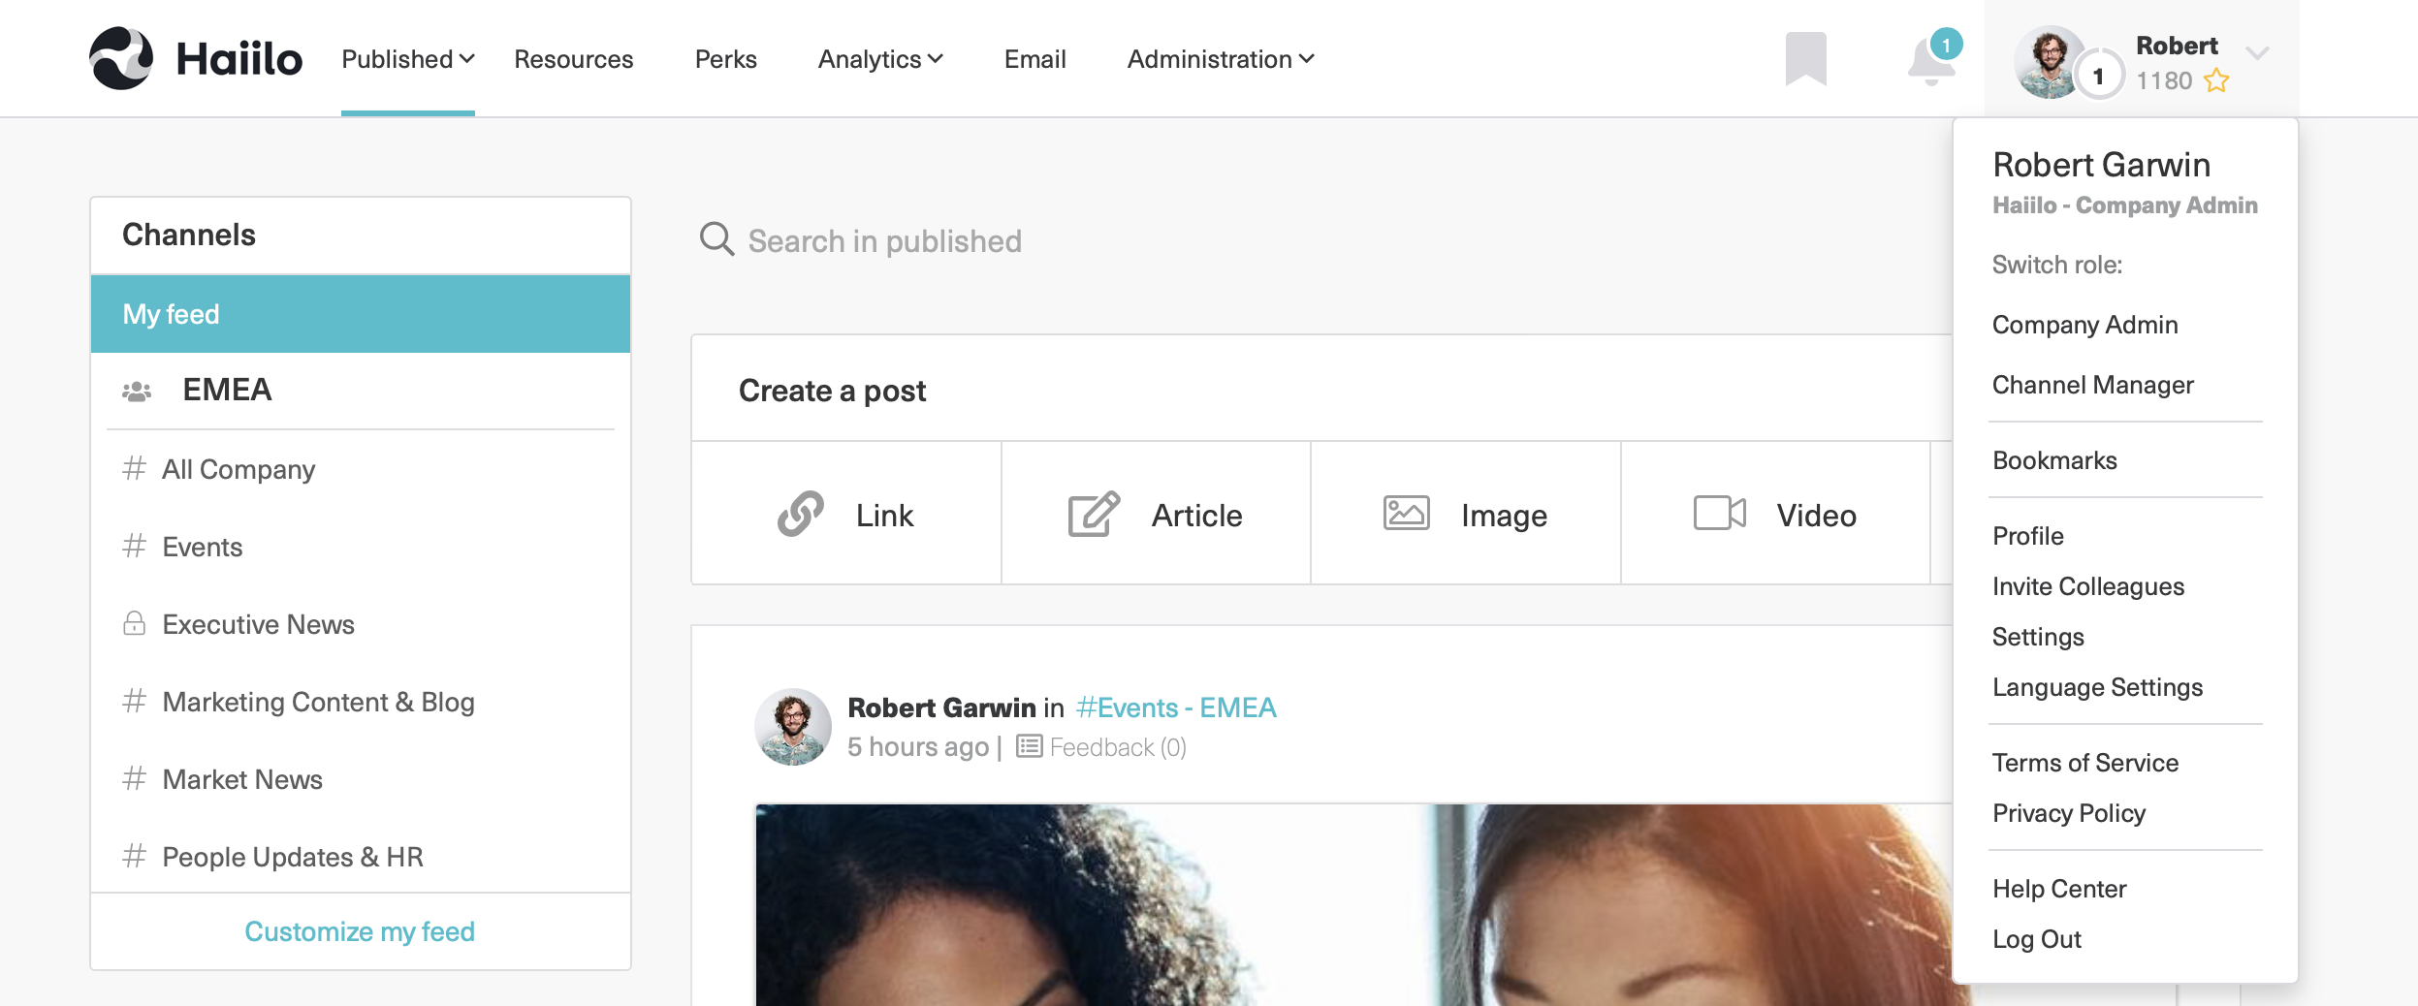Switch role to Channel Manager

pyautogui.click(x=2092, y=385)
